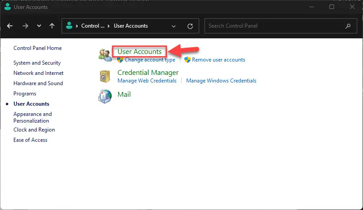Screen dimensions: 363x210
Task: Go to Control Panel Home
Action: coord(38,48)
